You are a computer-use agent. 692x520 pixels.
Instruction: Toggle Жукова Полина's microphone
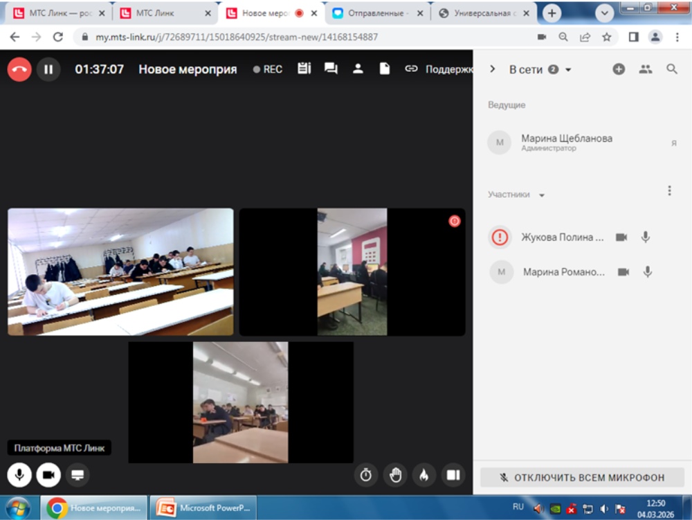[646, 237]
